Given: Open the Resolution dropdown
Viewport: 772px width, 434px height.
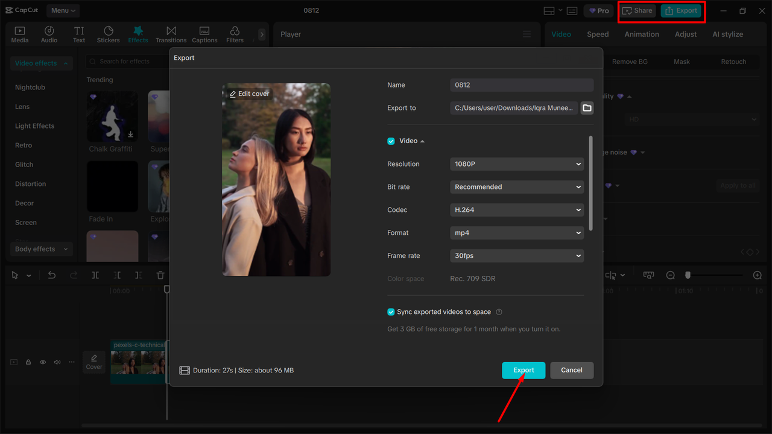Looking at the screenshot, I should click(x=516, y=164).
